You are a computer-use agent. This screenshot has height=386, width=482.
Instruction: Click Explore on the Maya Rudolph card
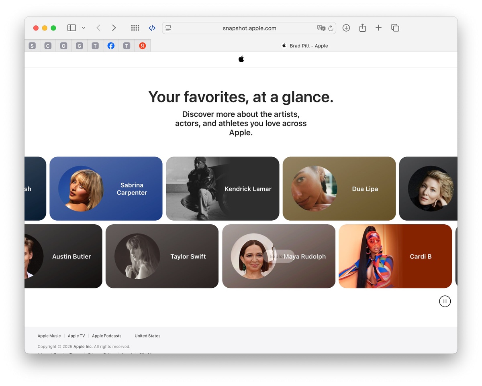coord(279,256)
